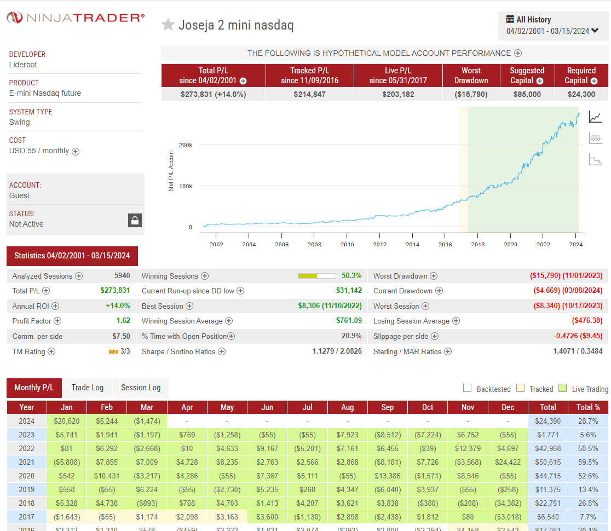This screenshot has width=611, height=531.
Task: Select the line equity chart view icon
Action: (596, 117)
